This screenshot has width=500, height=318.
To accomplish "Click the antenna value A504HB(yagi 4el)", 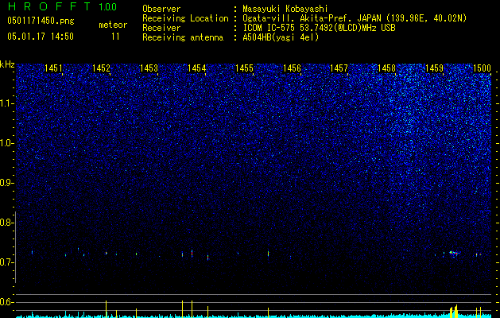I will coord(281,37).
